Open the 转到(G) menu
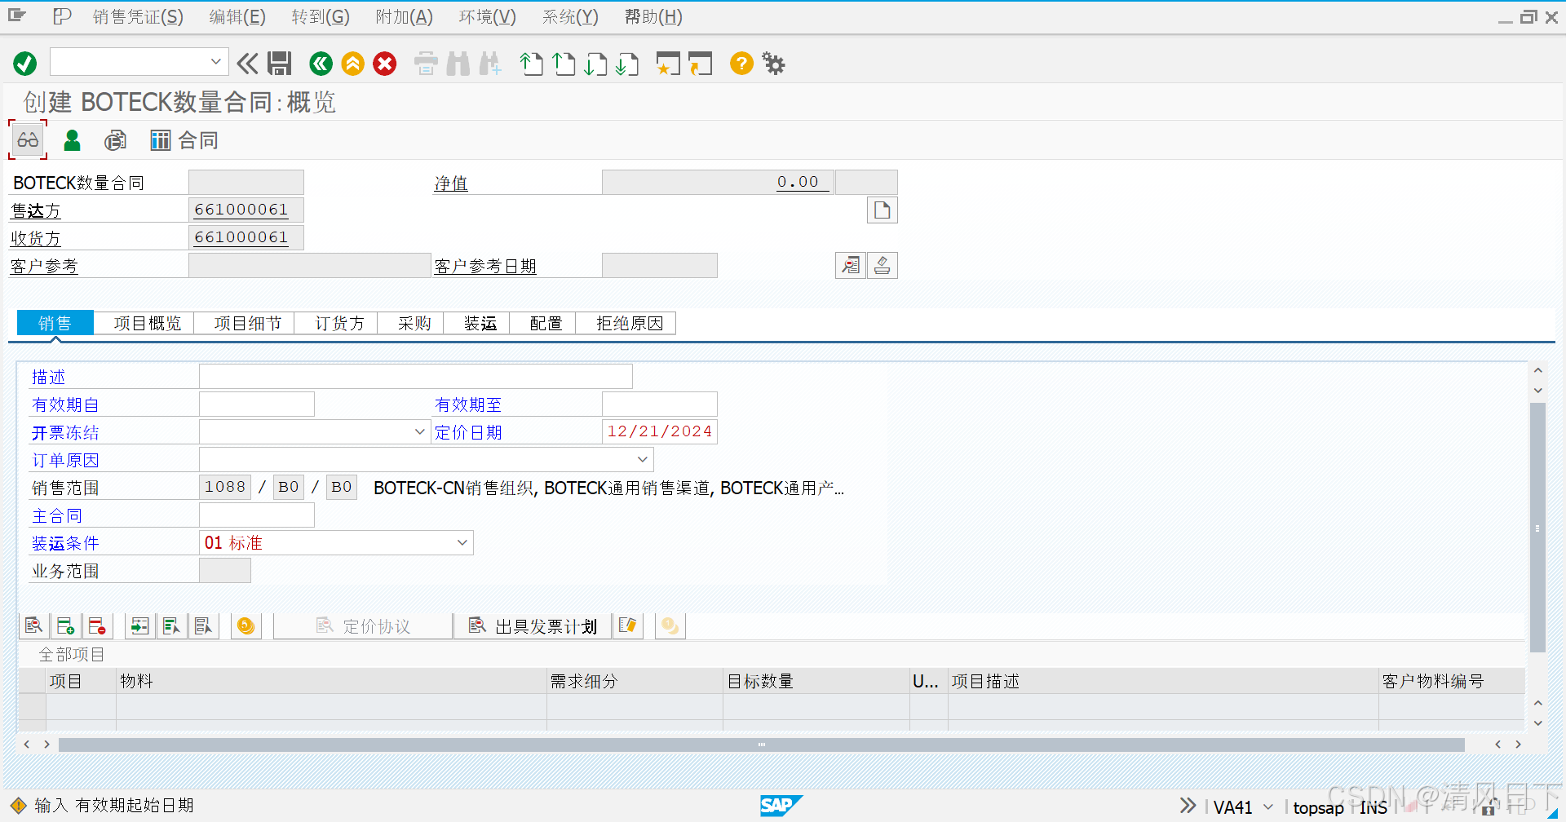This screenshot has height=822, width=1566. (x=321, y=16)
